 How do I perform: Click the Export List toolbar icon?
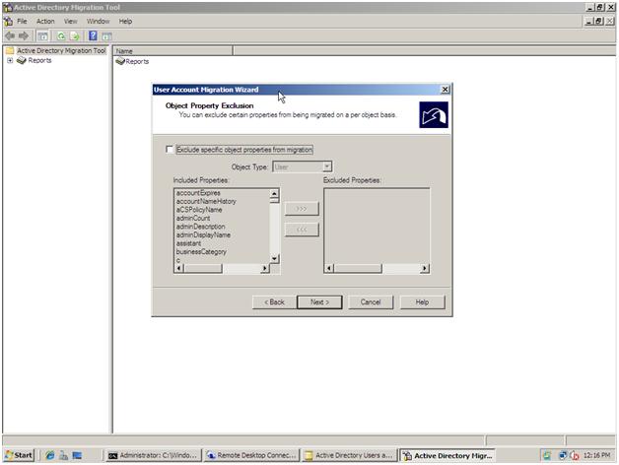[x=75, y=36]
